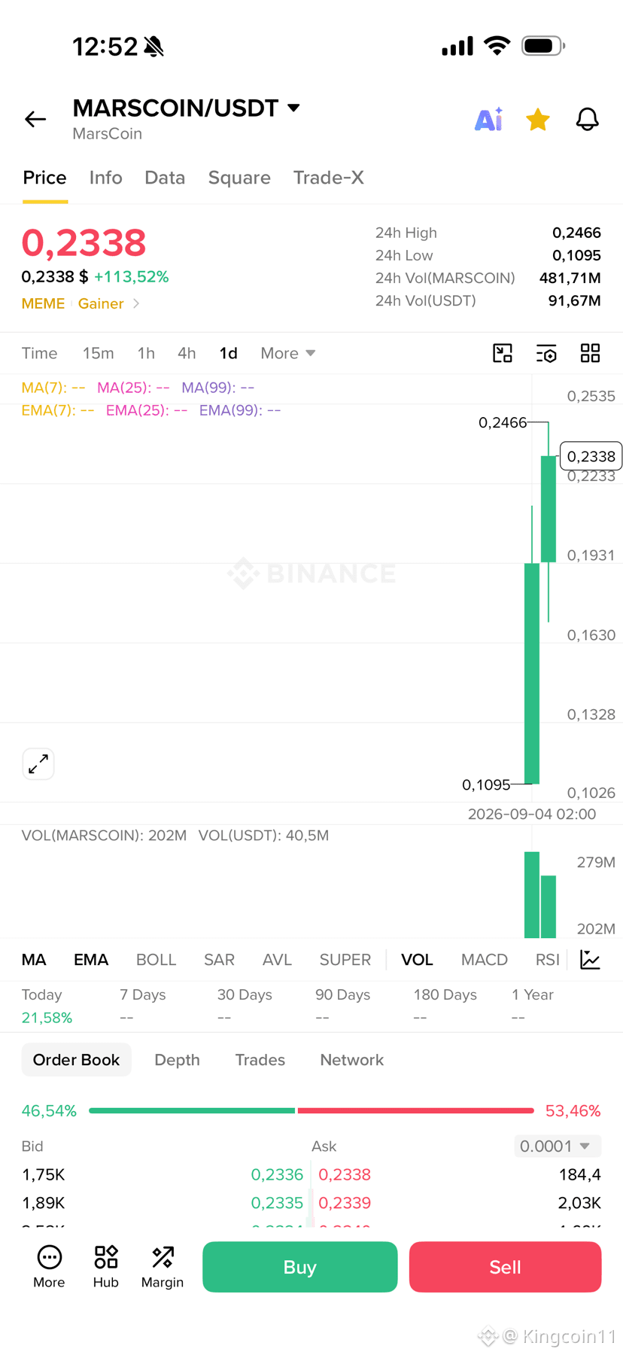Open the chart grid layout icon

point(591,353)
